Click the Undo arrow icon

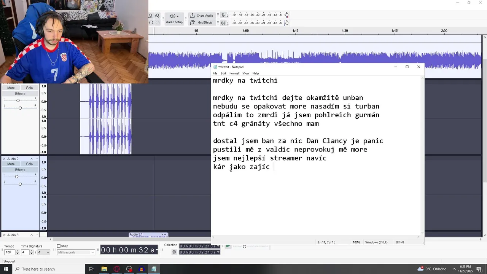(x=151, y=22)
